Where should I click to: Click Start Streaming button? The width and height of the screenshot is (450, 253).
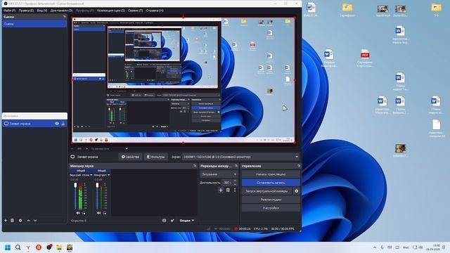(x=271, y=174)
